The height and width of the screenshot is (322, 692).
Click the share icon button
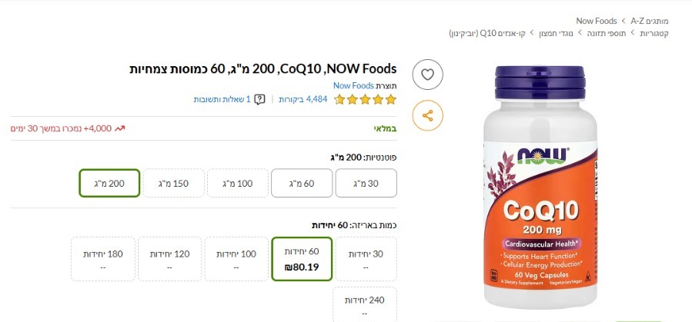tap(428, 116)
